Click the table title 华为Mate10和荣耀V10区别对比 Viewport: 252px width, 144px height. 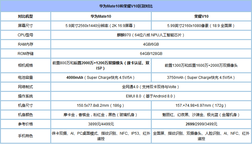coord(126,6)
